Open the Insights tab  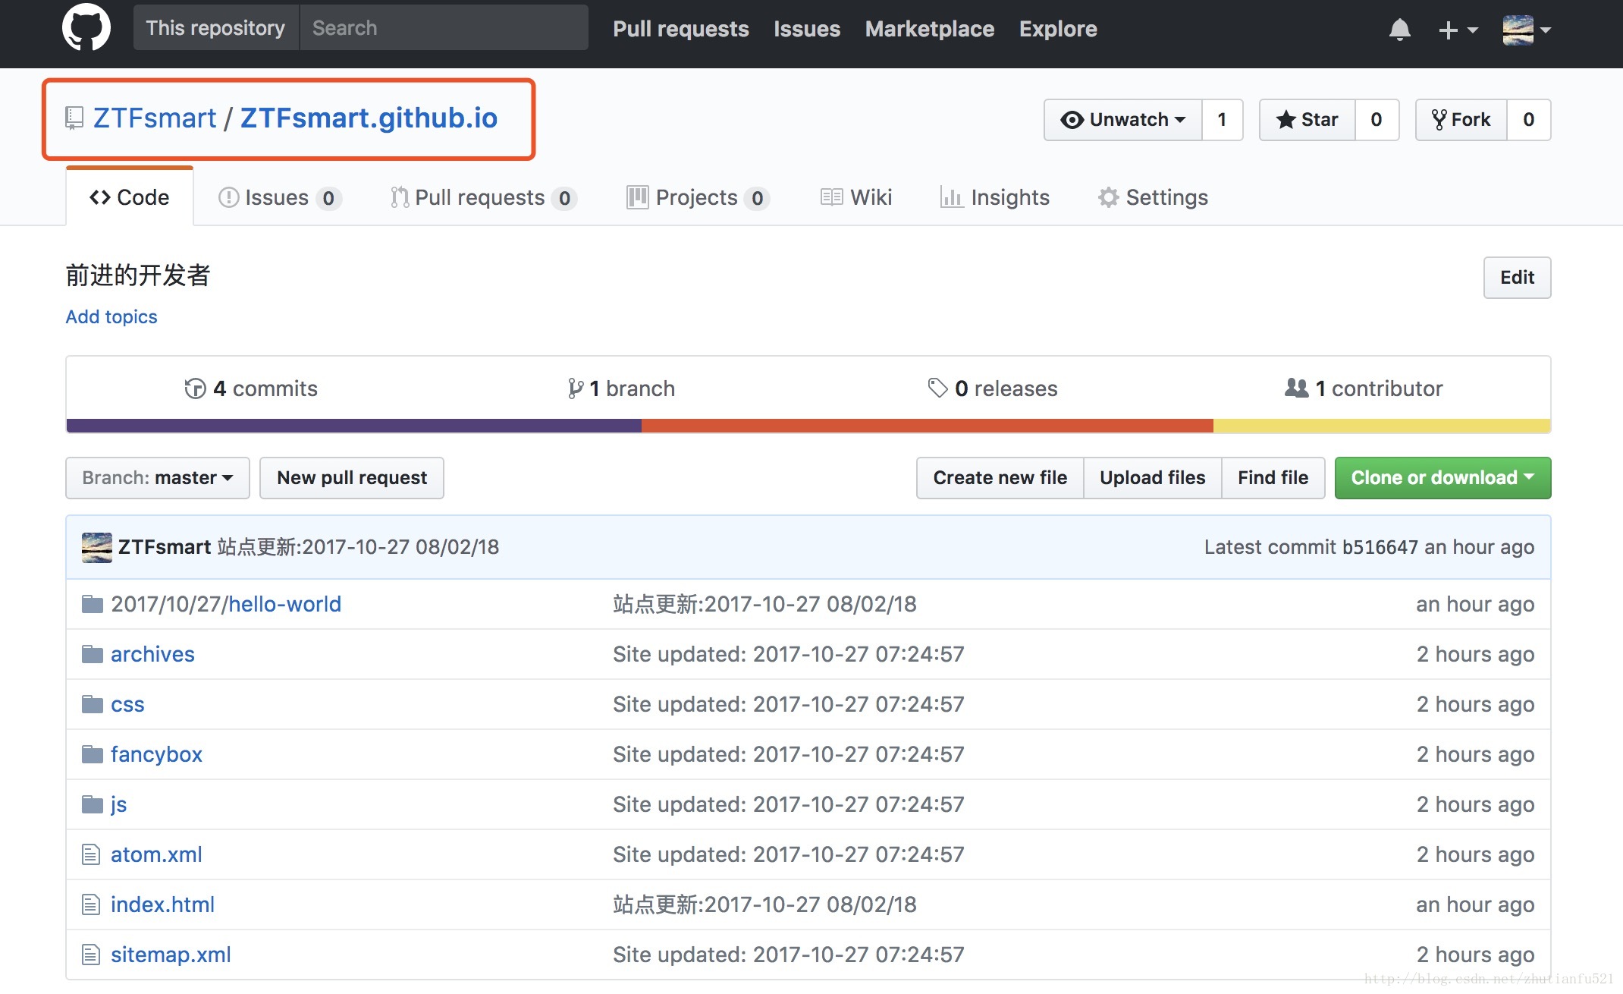click(994, 197)
